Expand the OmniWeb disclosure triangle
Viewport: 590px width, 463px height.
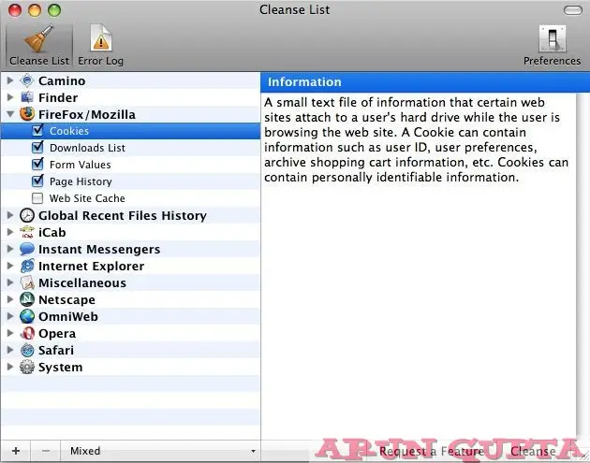[x=10, y=316]
